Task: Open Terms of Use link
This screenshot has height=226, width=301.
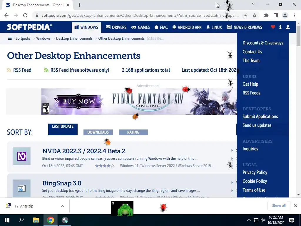Action: 254,190
